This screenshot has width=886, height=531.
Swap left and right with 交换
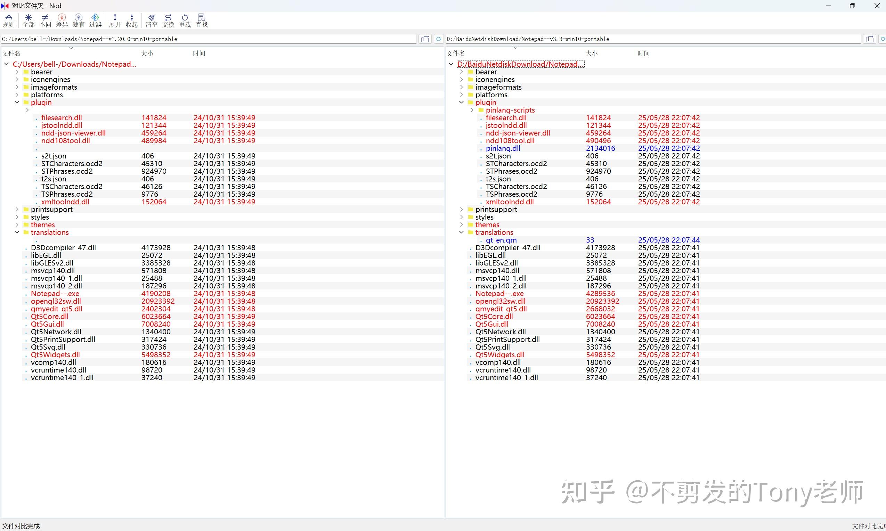(x=168, y=21)
